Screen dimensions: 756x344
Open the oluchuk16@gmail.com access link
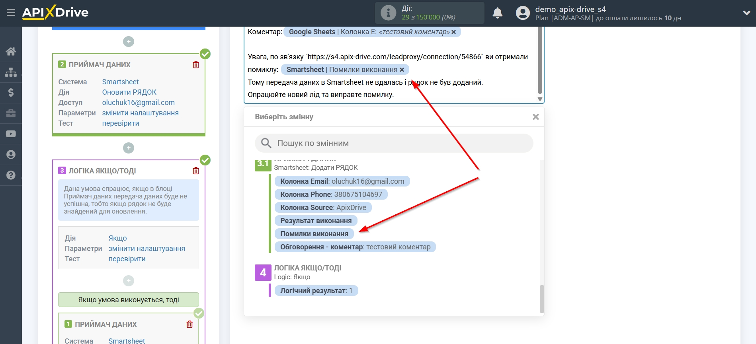138,103
